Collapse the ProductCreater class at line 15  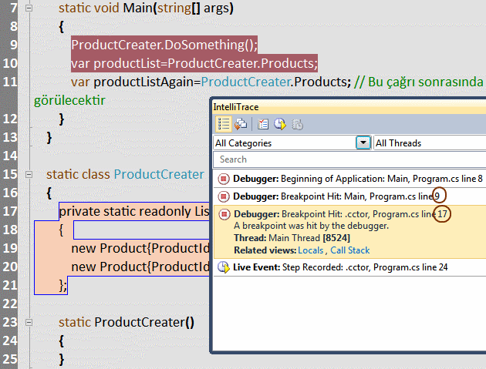pyautogui.click(x=29, y=175)
